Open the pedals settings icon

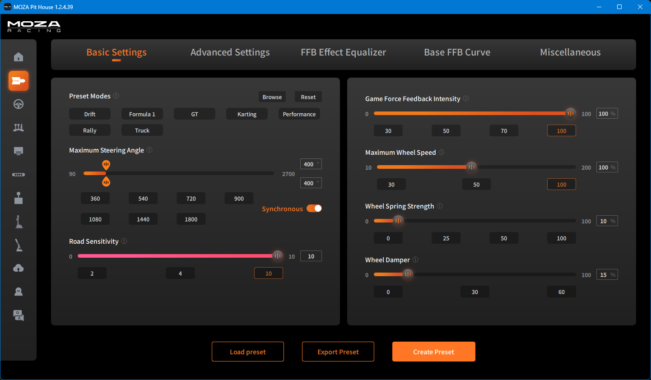(19, 128)
